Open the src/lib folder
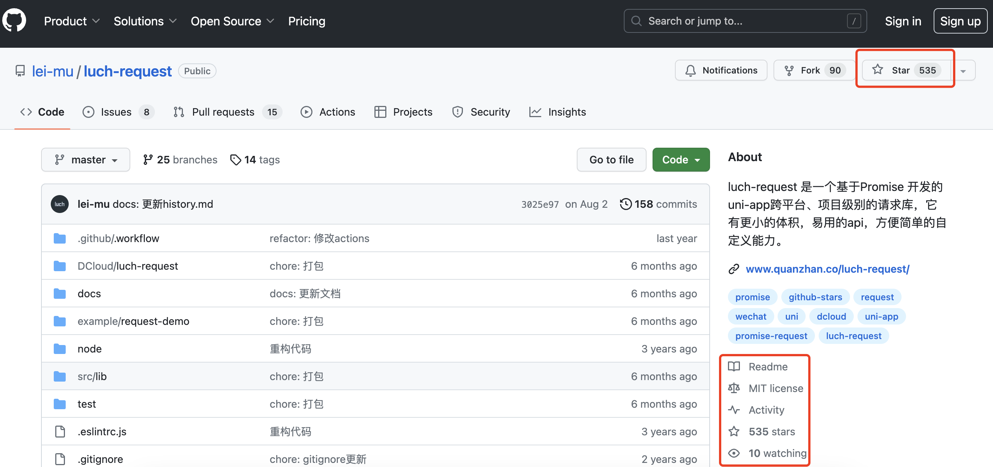The width and height of the screenshot is (993, 467). click(x=92, y=376)
